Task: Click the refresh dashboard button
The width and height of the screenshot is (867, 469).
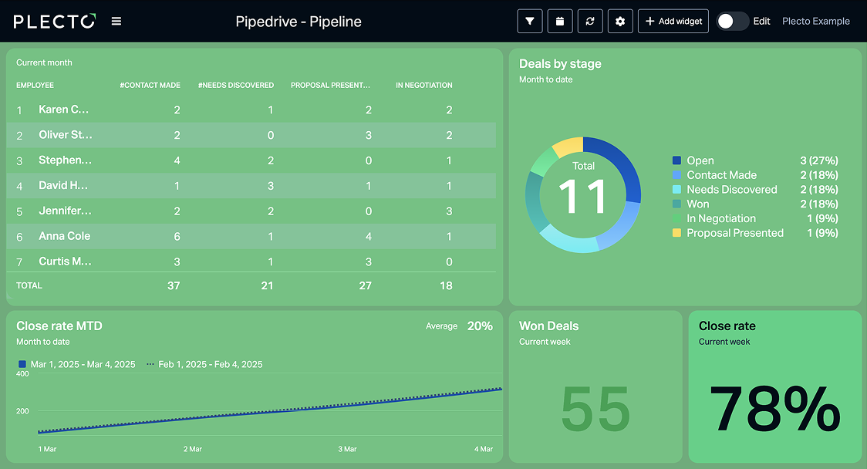Action: point(590,21)
